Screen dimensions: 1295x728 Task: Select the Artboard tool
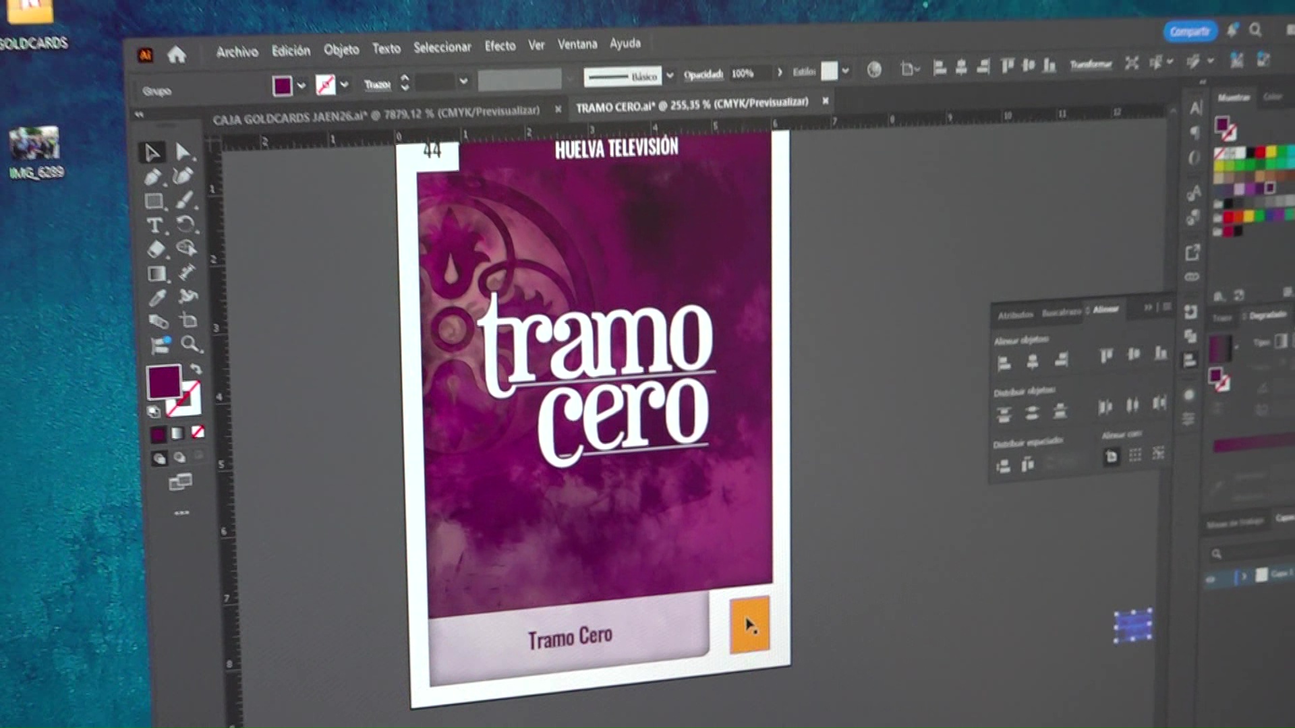click(189, 321)
